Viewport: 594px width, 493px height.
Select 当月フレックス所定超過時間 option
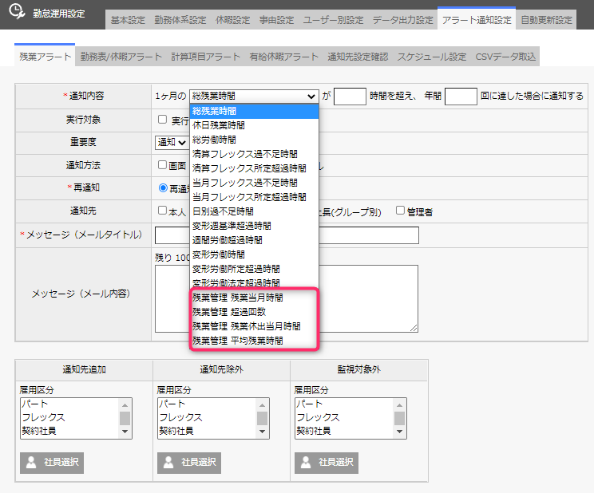pyautogui.click(x=254, y=197)
